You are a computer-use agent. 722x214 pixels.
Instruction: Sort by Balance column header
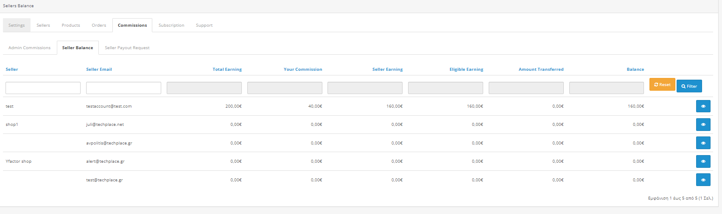point(635,69)
